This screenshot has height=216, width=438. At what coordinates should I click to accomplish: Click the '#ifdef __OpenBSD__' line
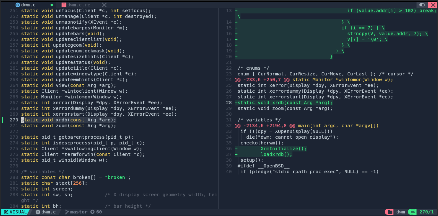264,166
